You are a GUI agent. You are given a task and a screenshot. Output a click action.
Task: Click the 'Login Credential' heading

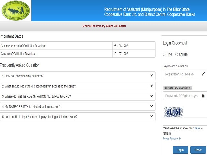[175, 43]
